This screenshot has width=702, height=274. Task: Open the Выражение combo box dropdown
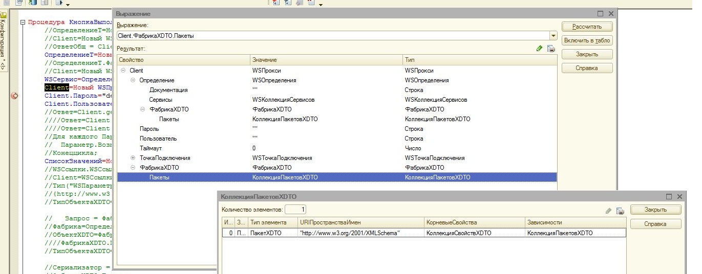click(x=553, y=36)
